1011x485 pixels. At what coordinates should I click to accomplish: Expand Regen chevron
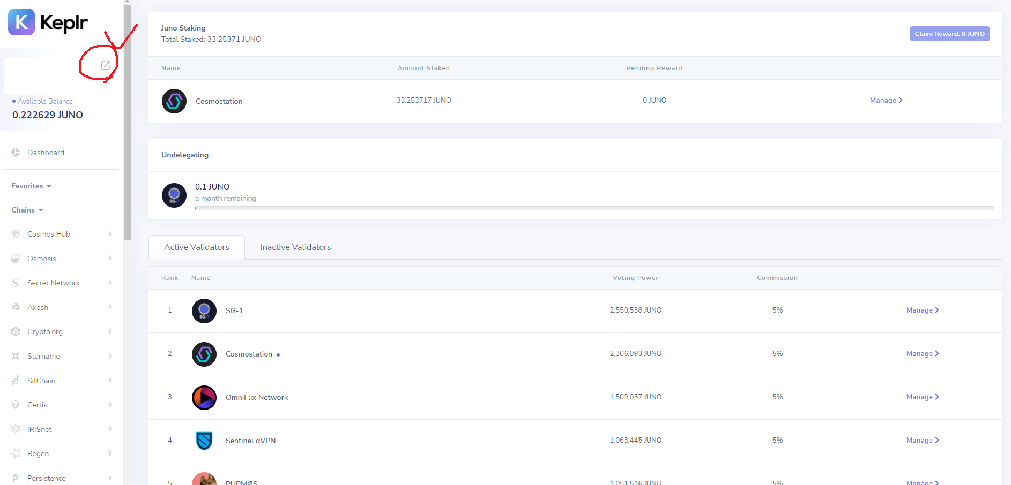coord(110,453)
